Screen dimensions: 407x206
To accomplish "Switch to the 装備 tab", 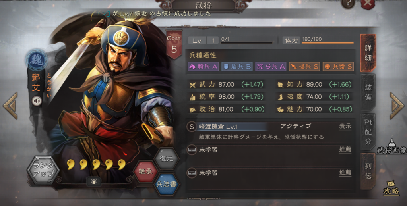I will point(368,92).
